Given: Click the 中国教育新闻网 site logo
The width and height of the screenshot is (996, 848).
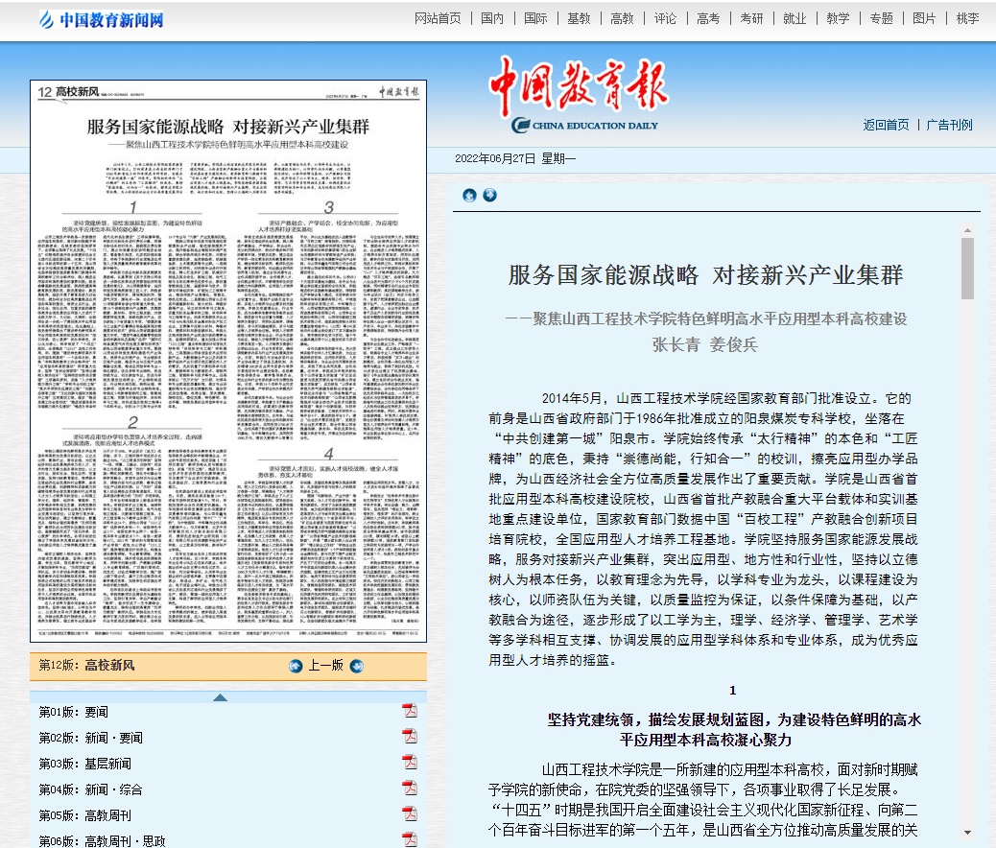Looking at the screenshot, I should pos(101,19).
